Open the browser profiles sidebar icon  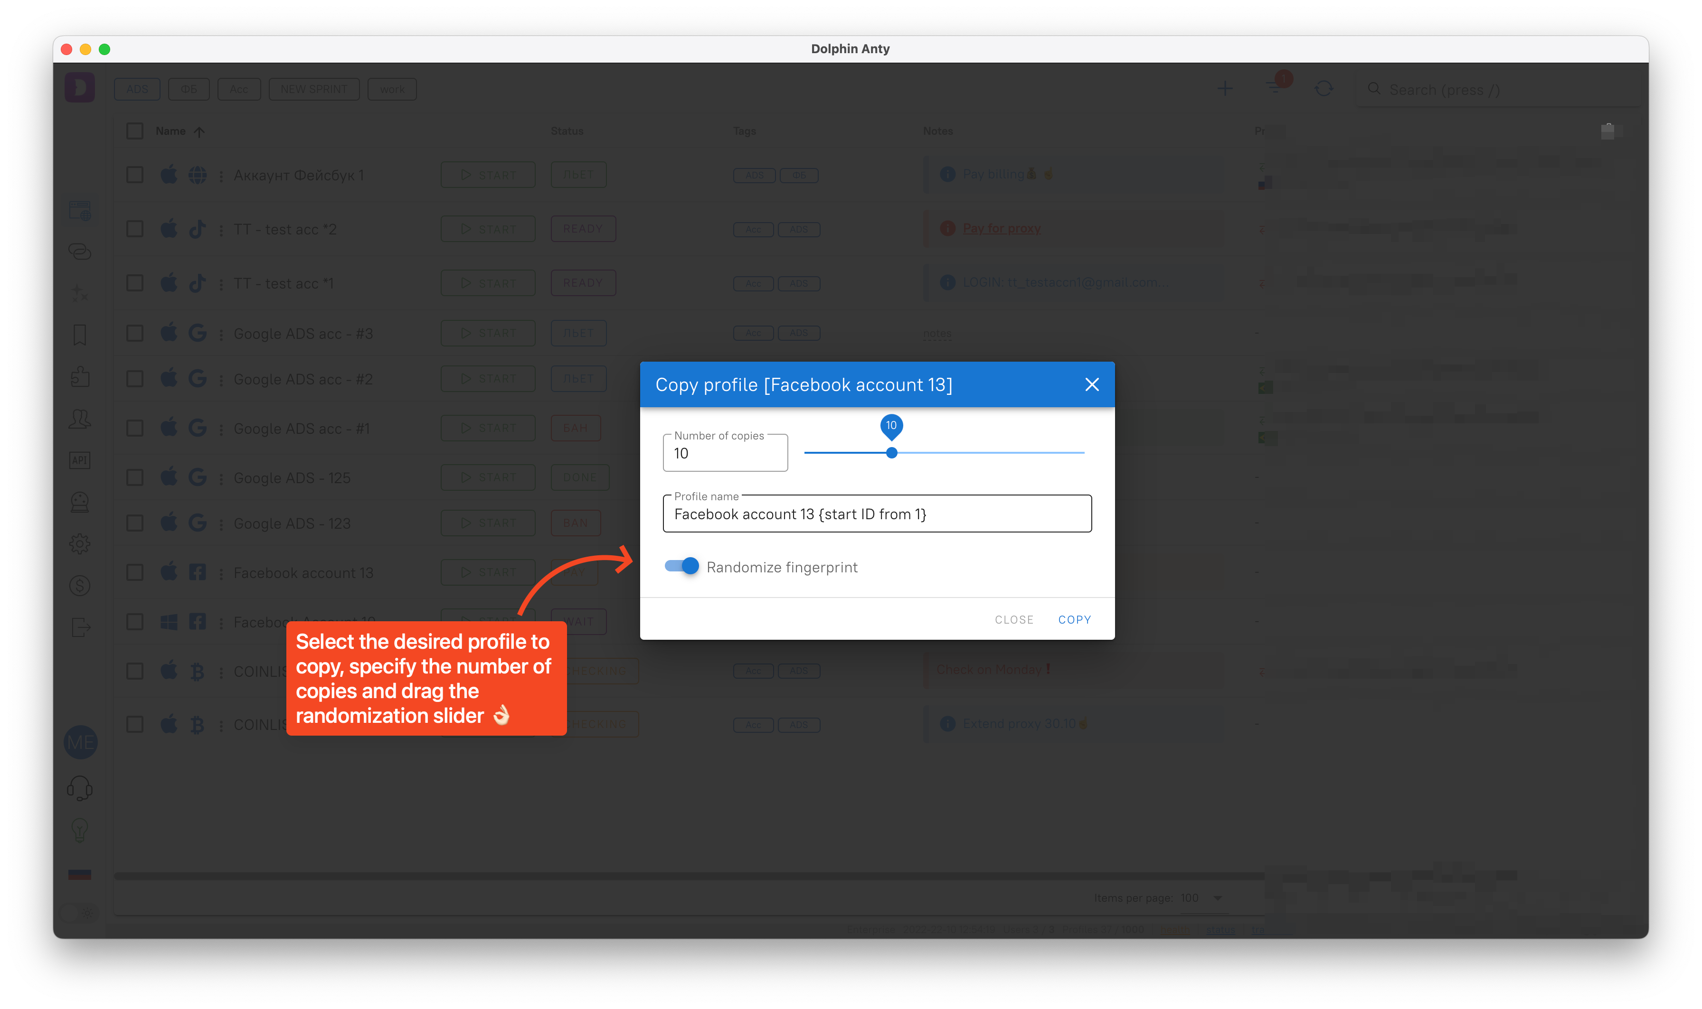80,210
